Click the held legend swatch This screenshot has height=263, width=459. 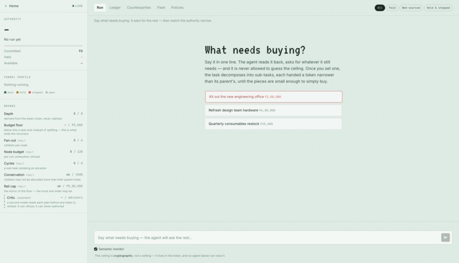(x=17, y=92)
